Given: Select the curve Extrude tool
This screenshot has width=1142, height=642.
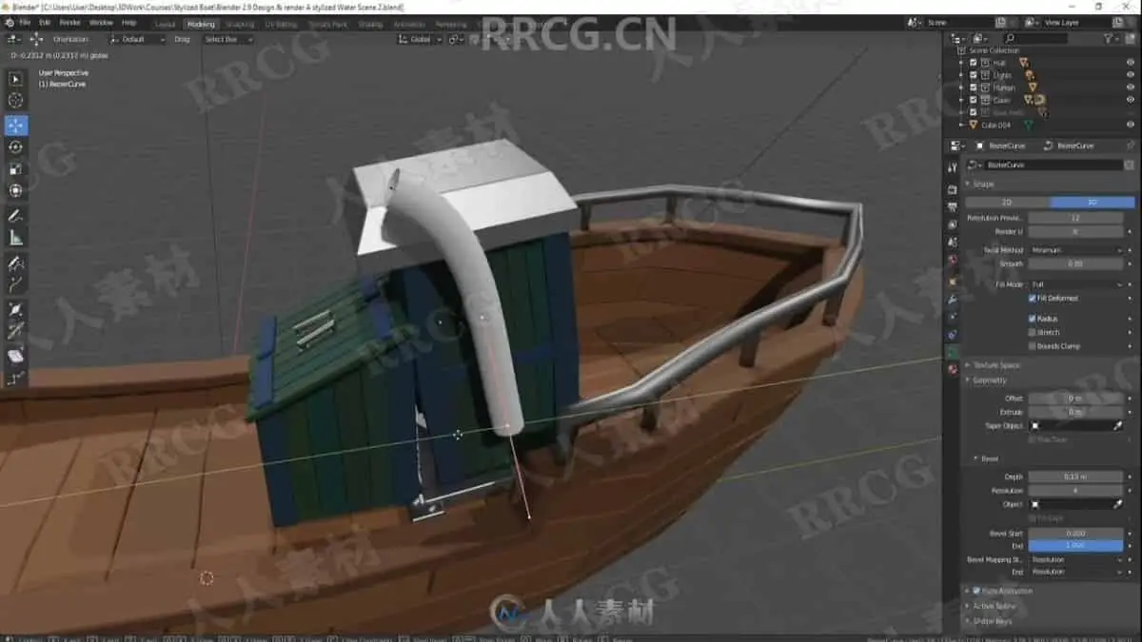Looking at the screenshot, I should pyautogui.click(x=16, y=284).
